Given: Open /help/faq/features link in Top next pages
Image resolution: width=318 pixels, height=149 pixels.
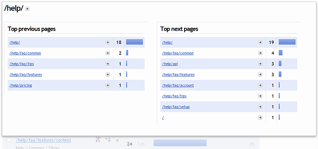Looking at the screenshot, I should [x=178, y=75].
